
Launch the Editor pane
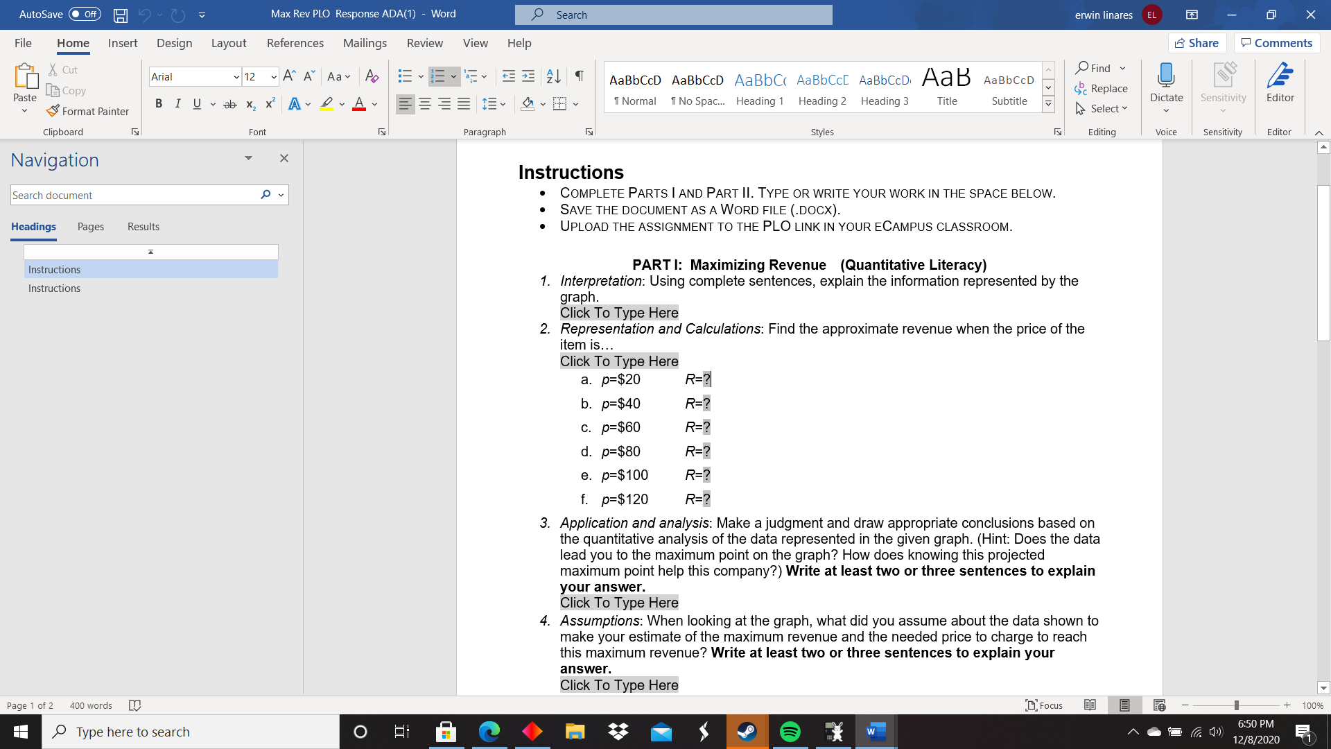point(1280,83)
